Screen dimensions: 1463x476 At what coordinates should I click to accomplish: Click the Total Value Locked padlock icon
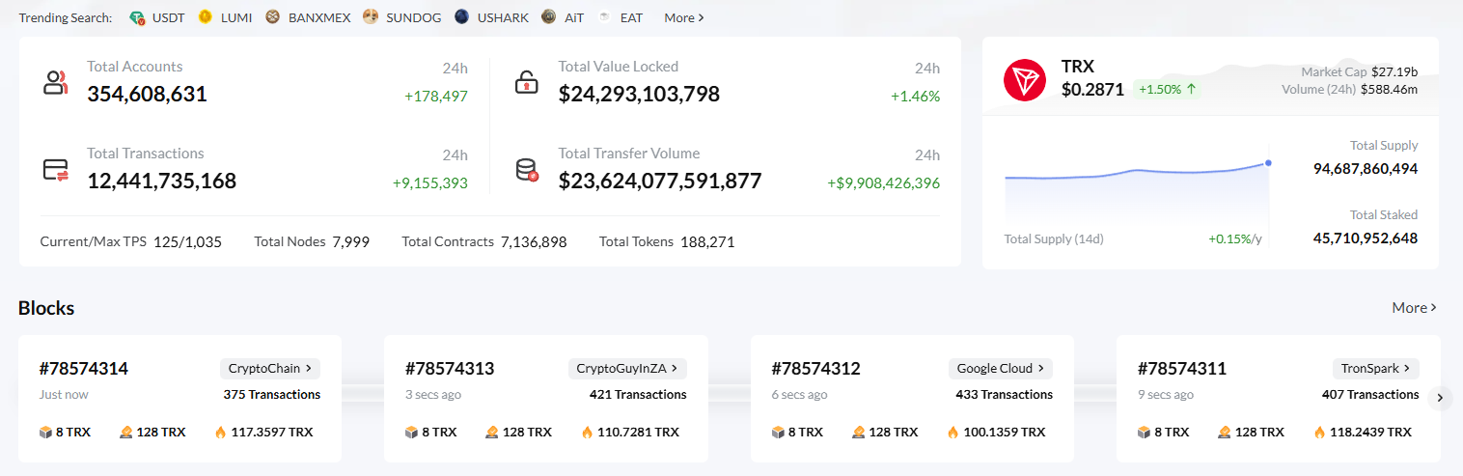click(526, 82)
